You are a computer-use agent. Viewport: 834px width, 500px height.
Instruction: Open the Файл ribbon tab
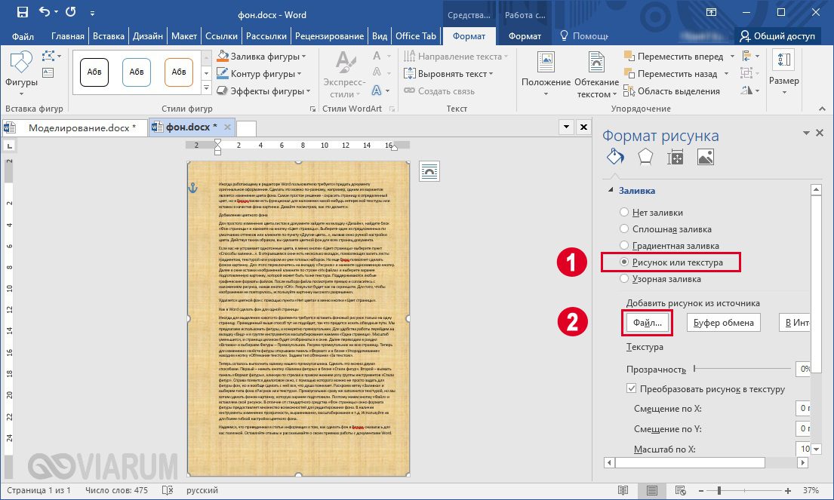(23, 36)
